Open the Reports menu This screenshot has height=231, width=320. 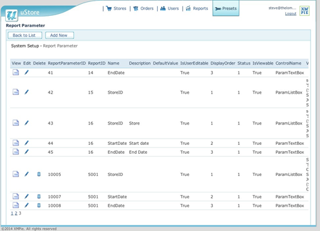tap(197, 8)
